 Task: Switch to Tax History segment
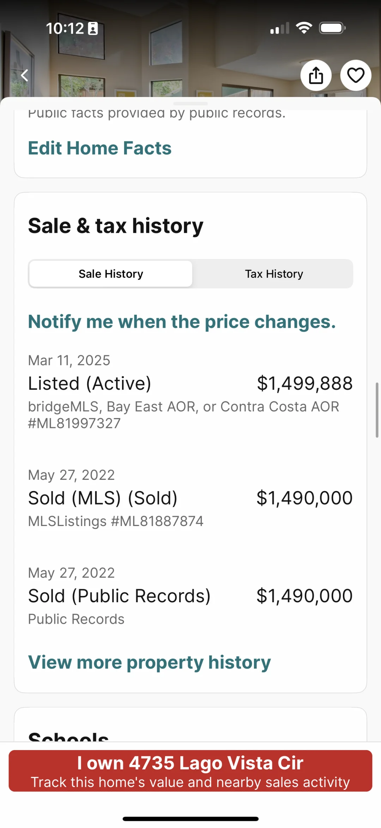(274, 274)
